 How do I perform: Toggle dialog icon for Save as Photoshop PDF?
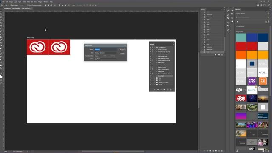(153, 69)
